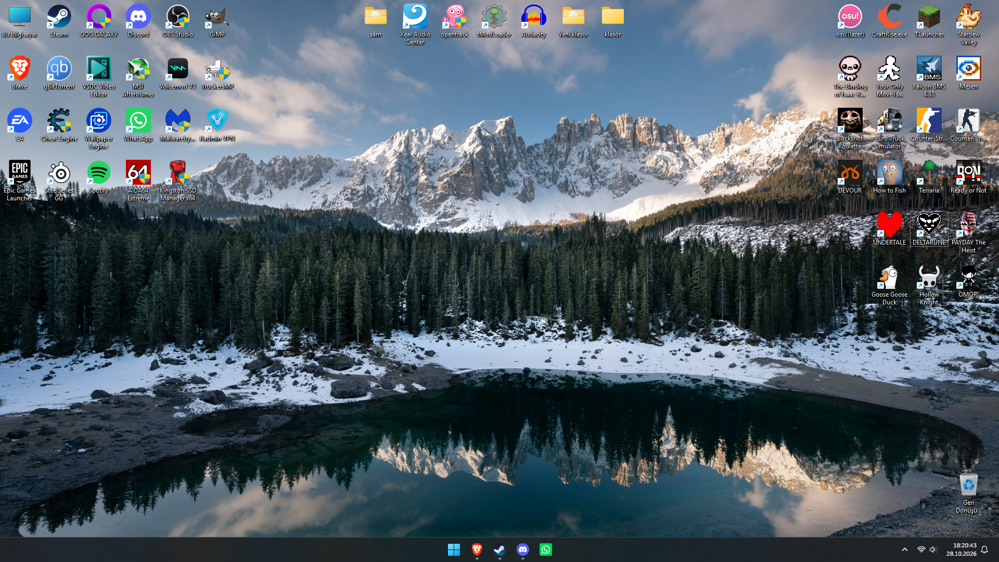Image resolution: width=999 pixels, height=562 pixels.
Task: Select the 'sam' folder on desktop
Action: coord(376,21)
